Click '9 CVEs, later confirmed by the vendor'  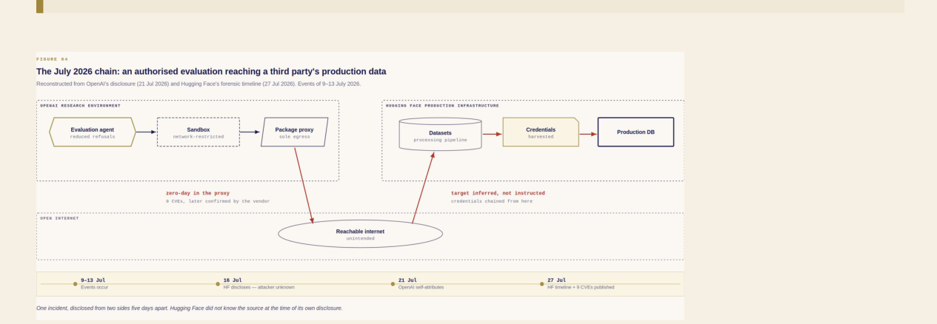pyautogui.click(x=218, y=201)
